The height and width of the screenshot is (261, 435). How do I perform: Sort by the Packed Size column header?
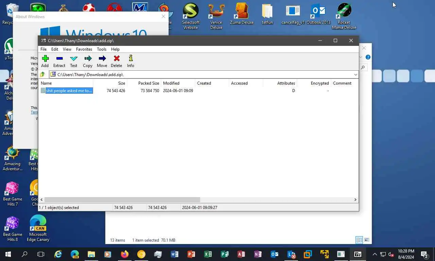144,83
